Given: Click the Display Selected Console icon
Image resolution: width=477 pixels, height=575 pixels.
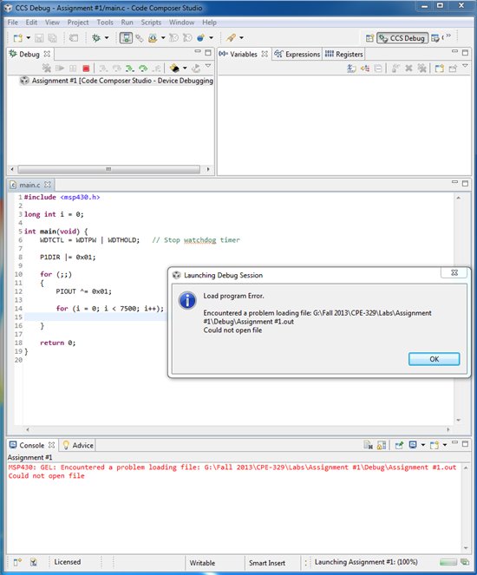Looking at the screenshot, I should pyautogui.click(x=413, y=445).
